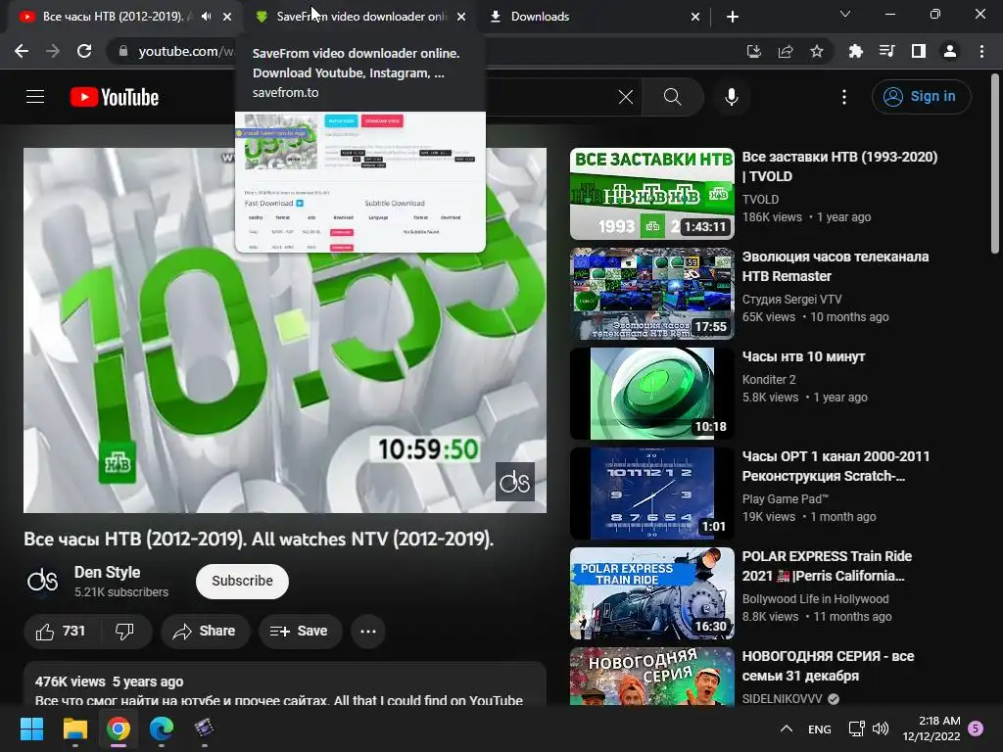Open Часы ОРТ 1 канал 2000-2011 title
Viewport: 1003px width, 752px height.
pos(836,465)
